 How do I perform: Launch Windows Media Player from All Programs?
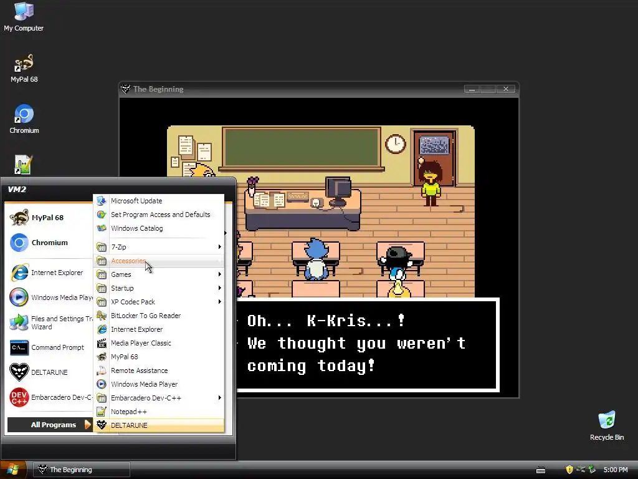[159, 384]
